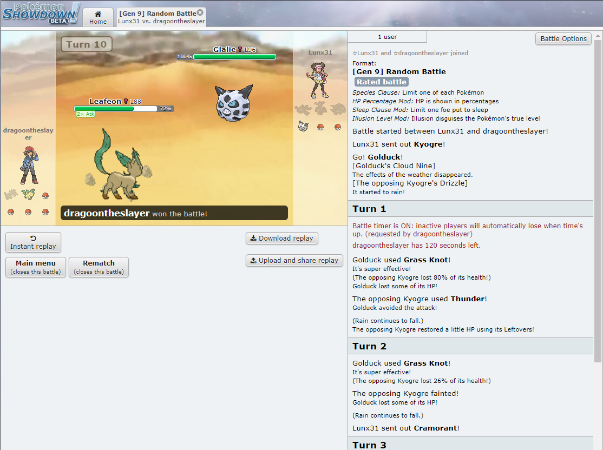Click the dragoontheslayer trainer avatar
The width and height of the screenshot is (603, 450).
[29, 166]
